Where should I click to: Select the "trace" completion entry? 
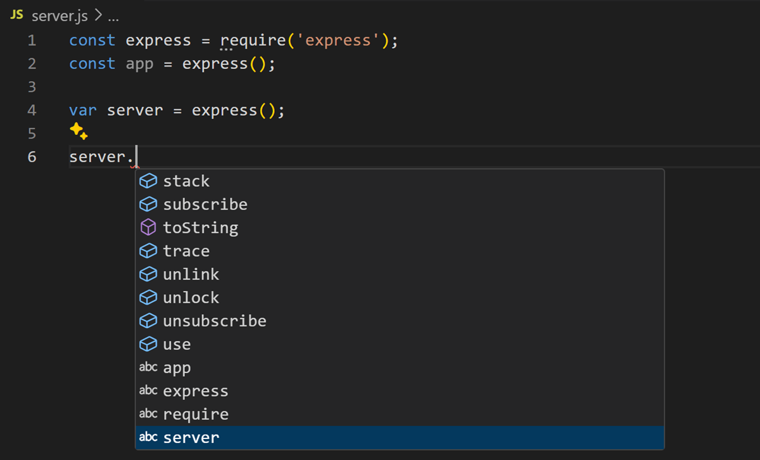[x=186, y=250]
